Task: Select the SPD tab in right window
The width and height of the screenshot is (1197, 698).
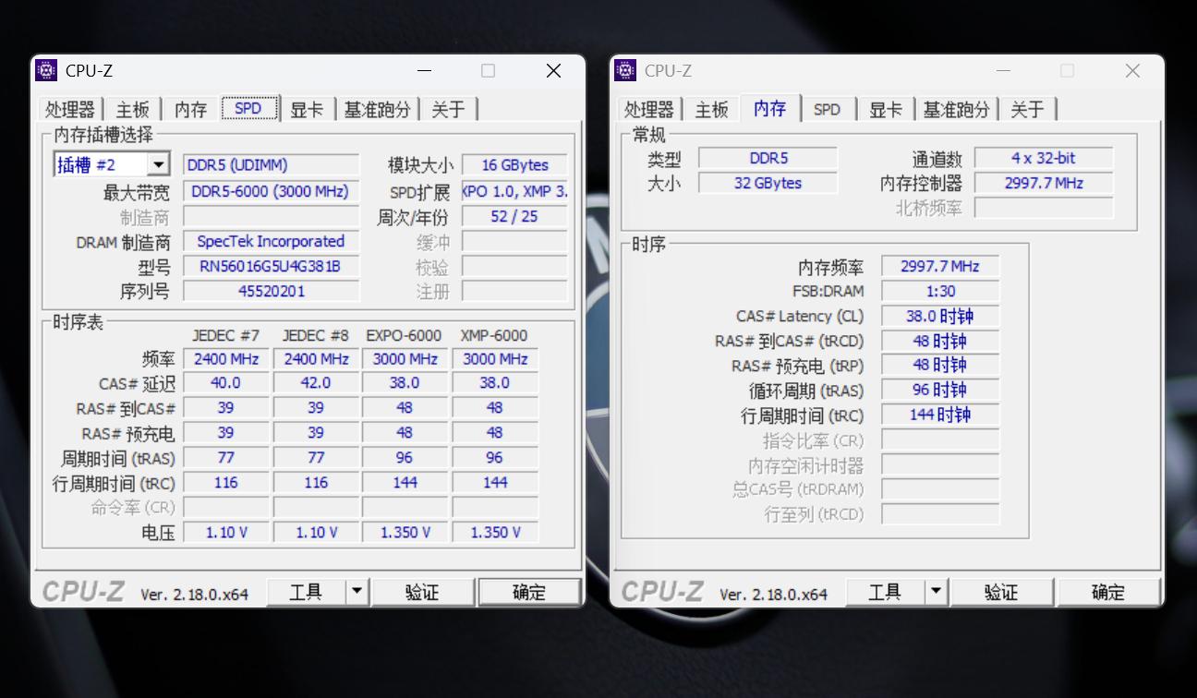Action: pos(828,108)
